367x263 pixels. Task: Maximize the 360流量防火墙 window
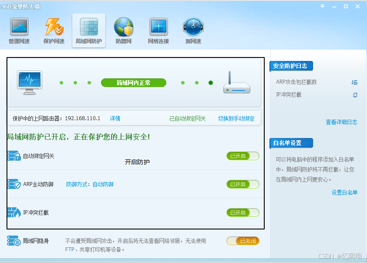pyautogui.click(x=346, y=7)
